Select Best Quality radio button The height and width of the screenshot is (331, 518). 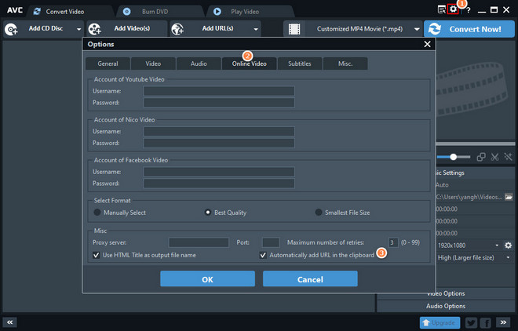(208, 213)
